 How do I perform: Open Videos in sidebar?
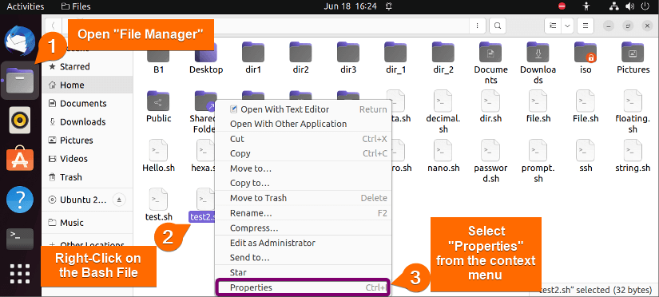[x=87, y=159]
